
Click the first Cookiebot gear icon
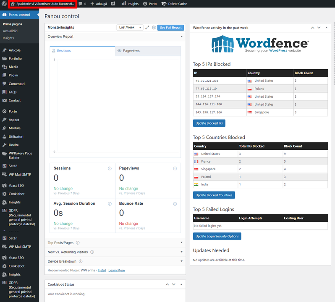tap(4, 194)
